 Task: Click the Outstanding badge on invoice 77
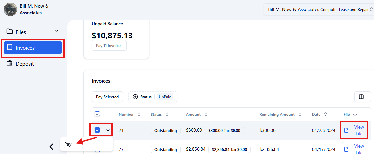[x=165, y=149]
